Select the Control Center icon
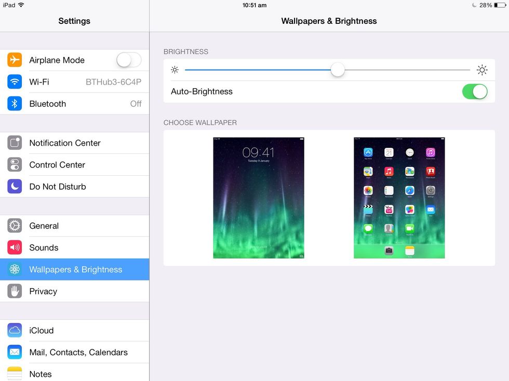This screenshot has width=509, height=381. [14, 164]
